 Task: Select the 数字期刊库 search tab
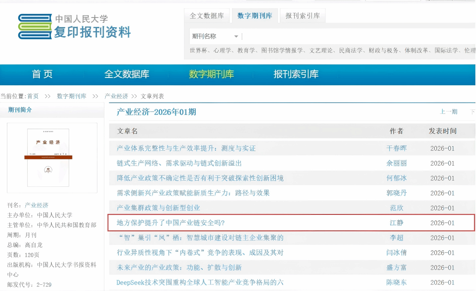pyautogui.click(x=255, y=16)
